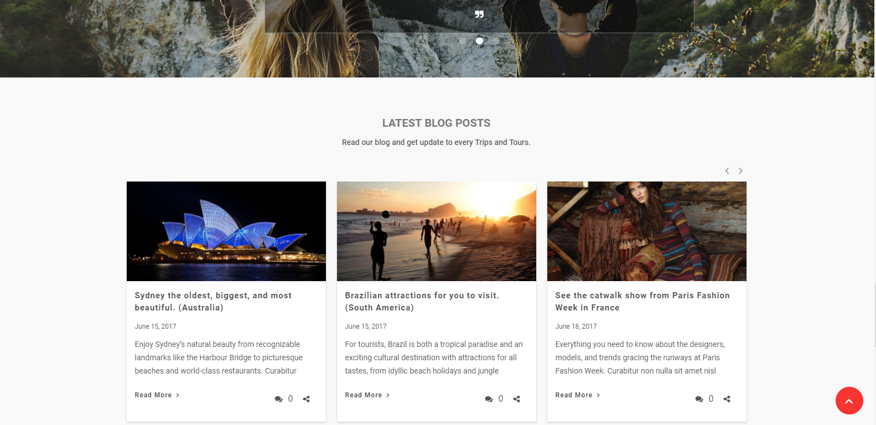Click the Sydney Opera House thumbnail
Screen dimensions: 876x425
(226, 231)
